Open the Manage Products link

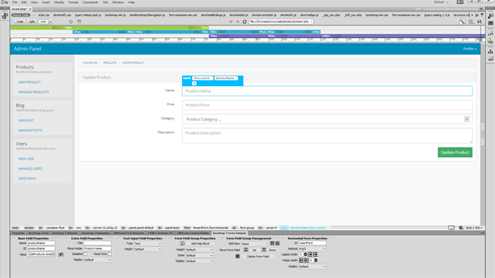click(x=34, y=92)
